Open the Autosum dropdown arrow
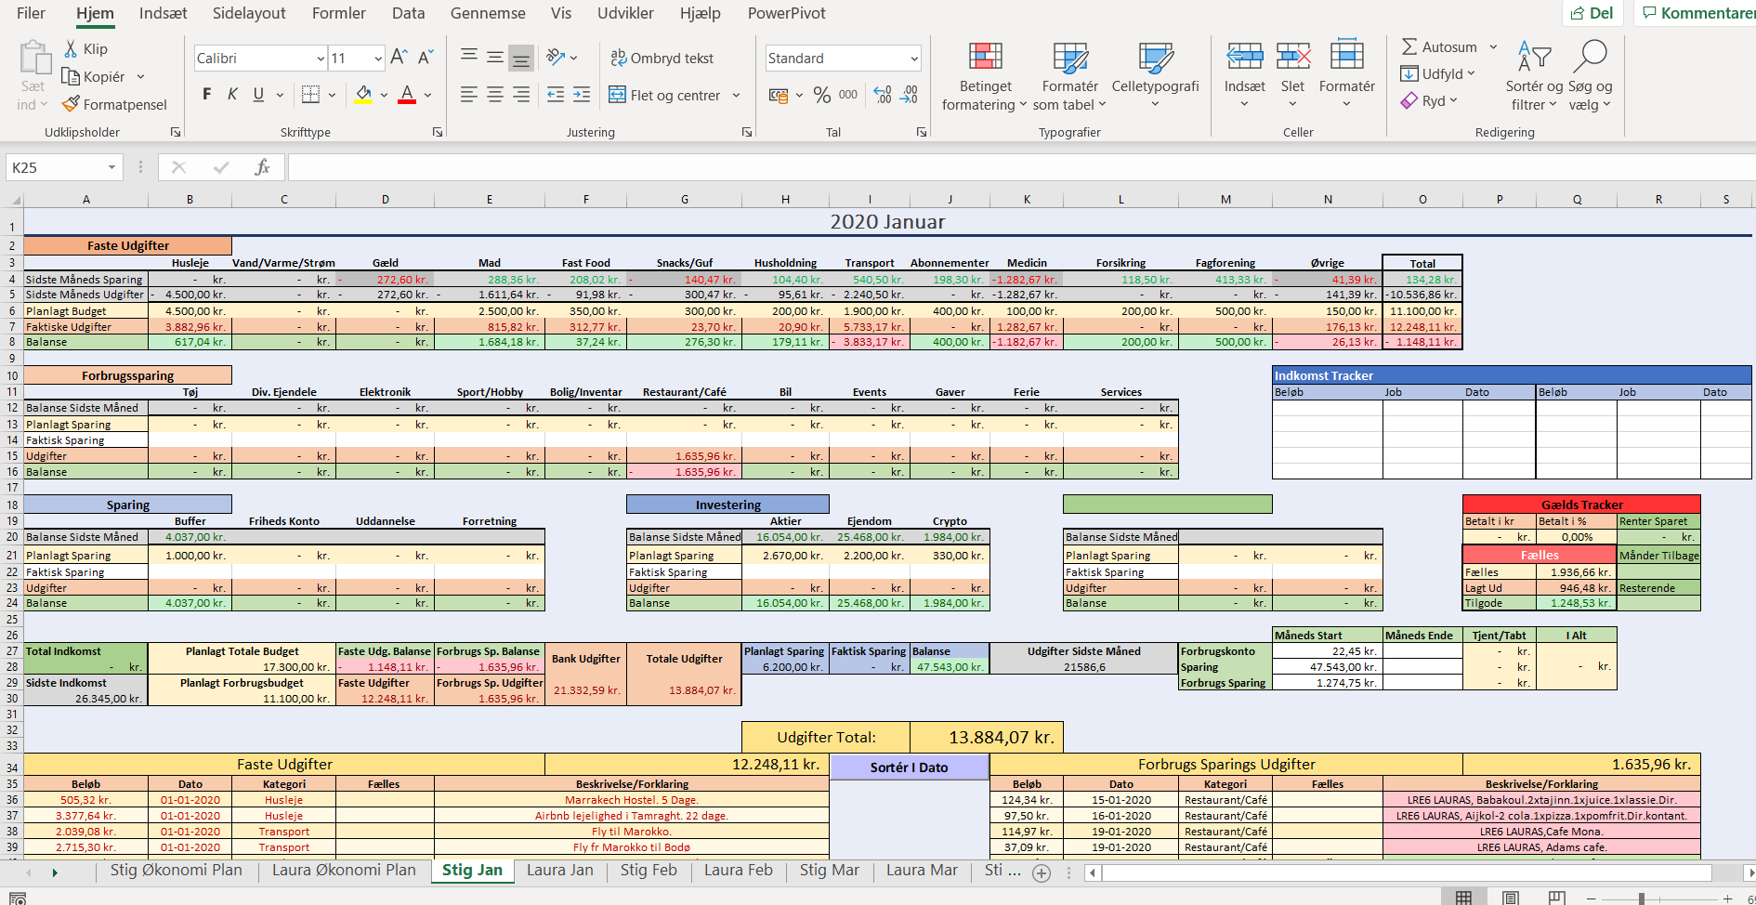The width and height of the screenshot is (1756, 905). point(1493,46)
